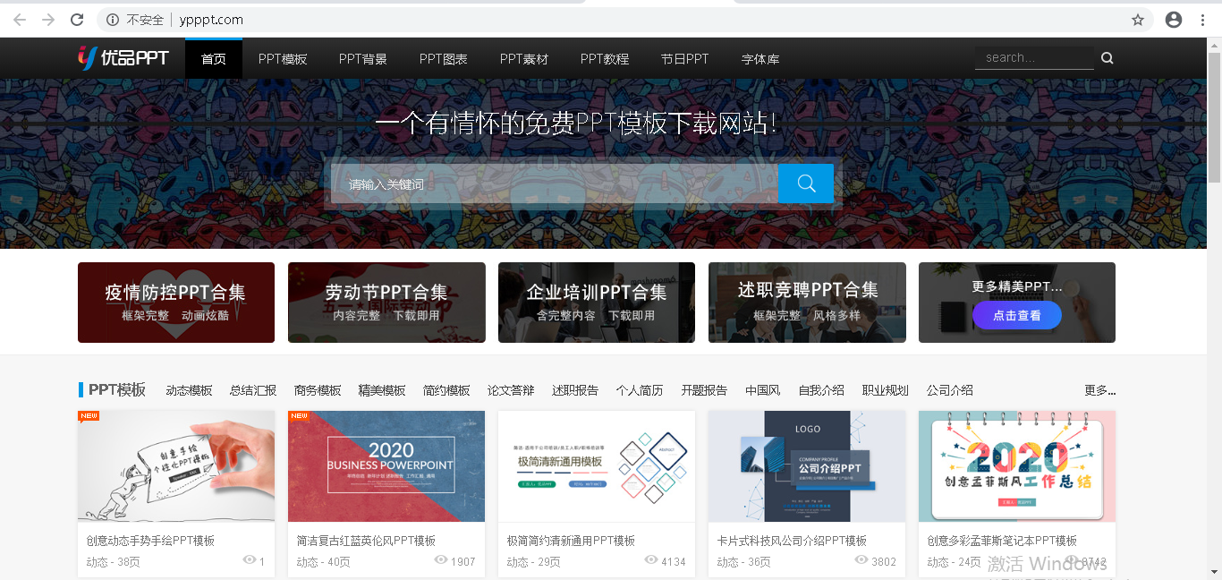The image size is (1222, 580).
Task: Open the 动态模板 category link
Action: click(189, 389)
